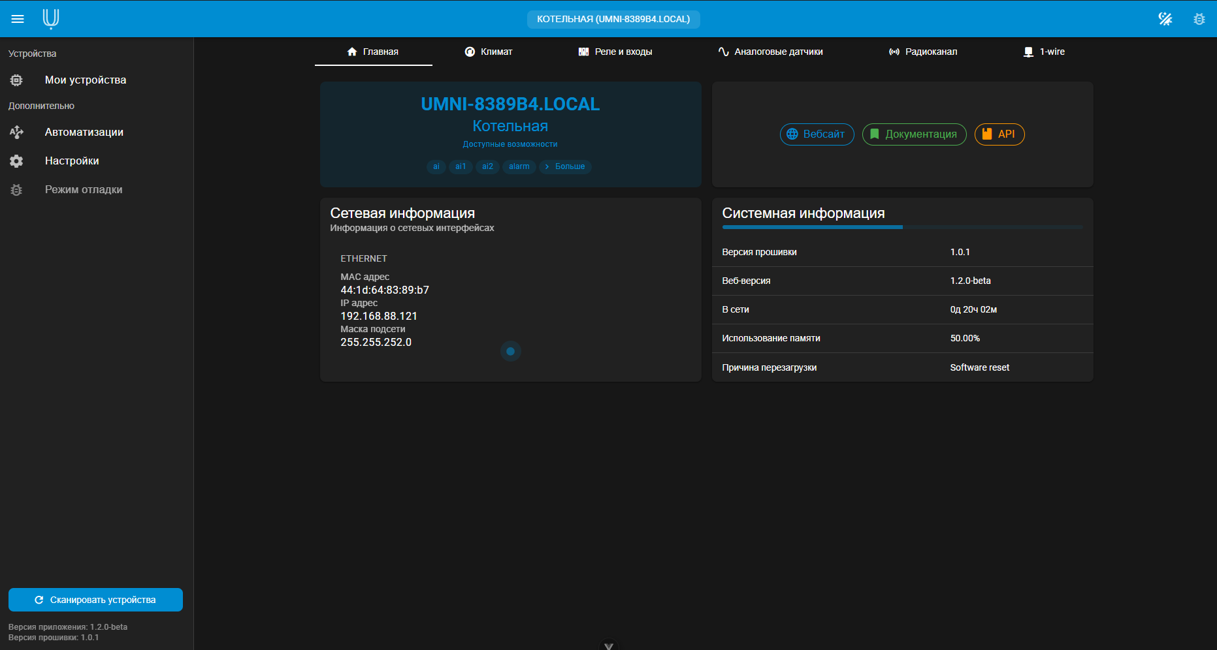The height and width of the screenshot is (650, 1217).
Task: Click the chip icon beside Мои устройства
Action: [x=16, y=80]
